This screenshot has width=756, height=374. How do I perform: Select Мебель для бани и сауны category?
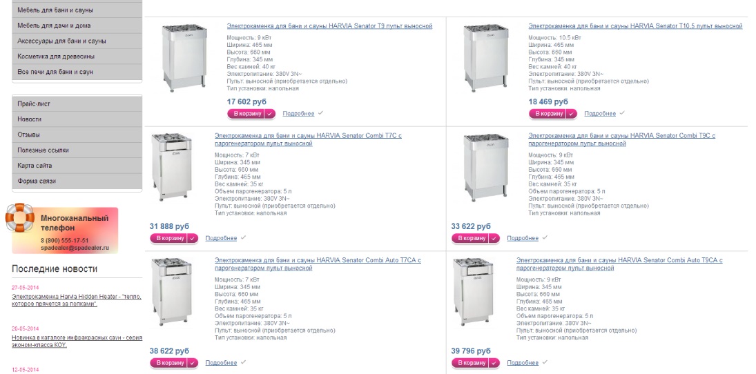coord(77,10)
